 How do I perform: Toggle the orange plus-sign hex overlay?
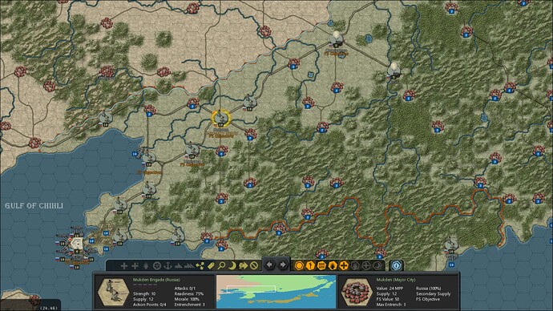click(x=344, y=265)
